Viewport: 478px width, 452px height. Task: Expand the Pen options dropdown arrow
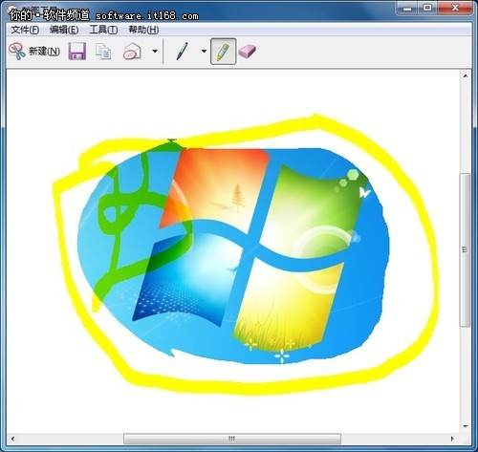[204, 51]
